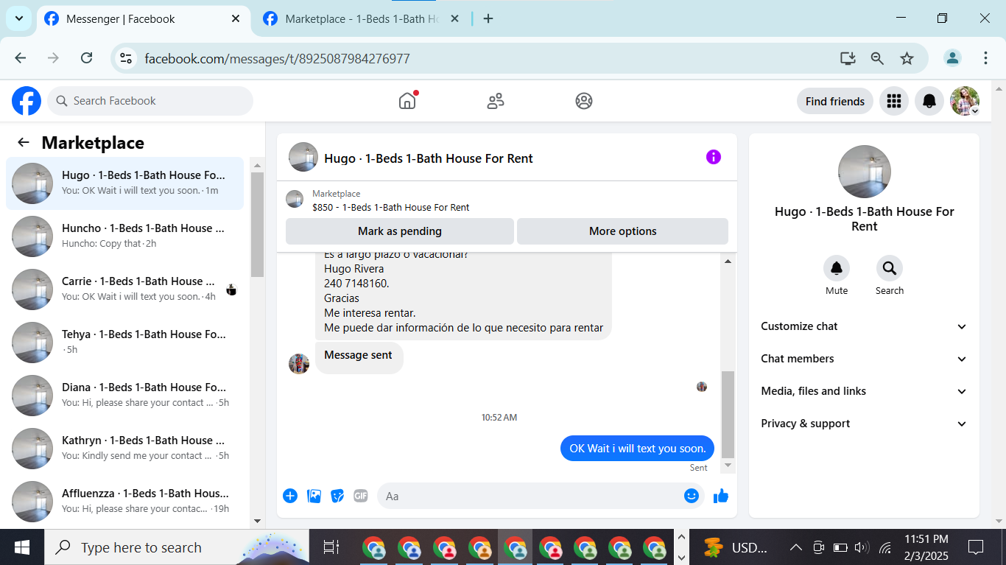
Task: Open the Carrie conversation in the list
Action: [x=125, y=289]
